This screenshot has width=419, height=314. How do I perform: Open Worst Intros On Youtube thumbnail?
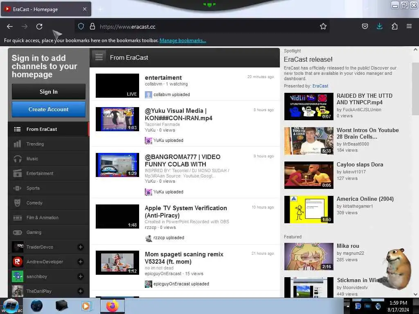309,141
